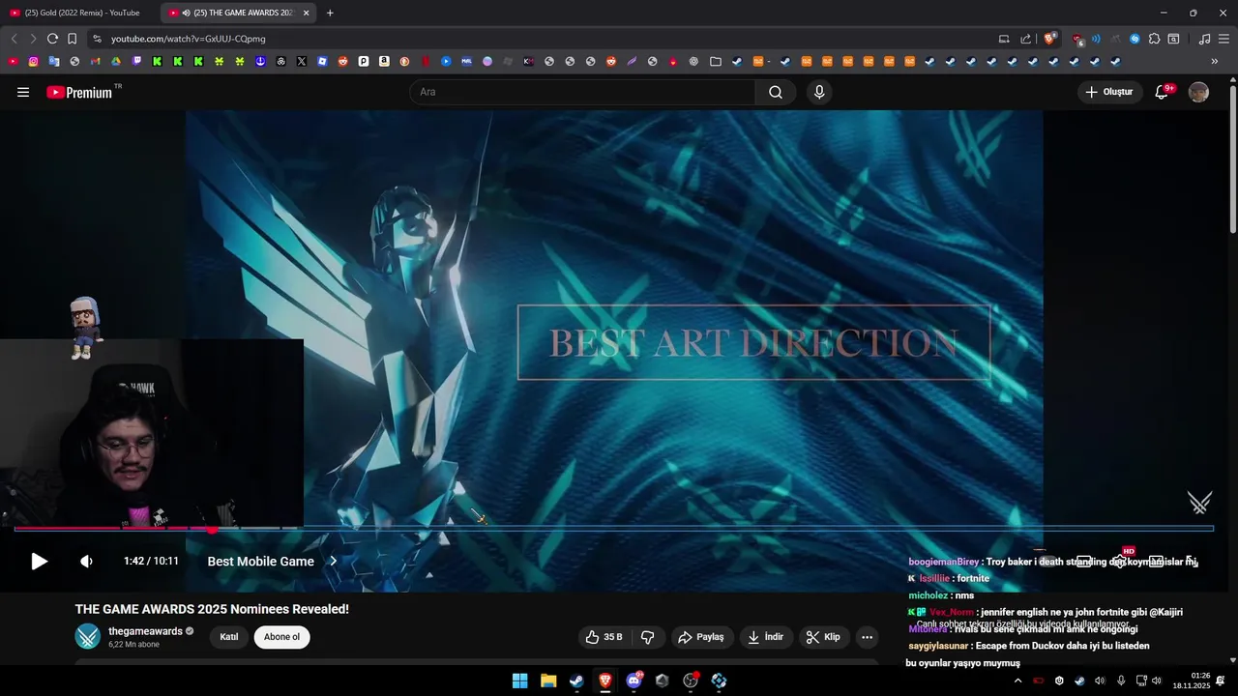
Task: Show all bookmarks overflow chevron
Action: (1215, 61)
